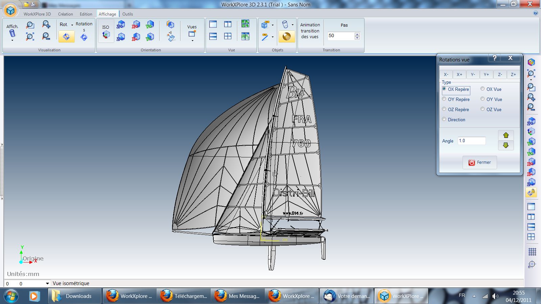Select the Y+ view cube in the ribbon
Image resolution: width=541 pixels, height=304 pixels.
click(x=150, y=25)
